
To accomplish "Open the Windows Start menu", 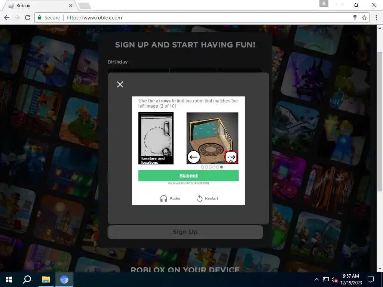I will coord(9,280).
